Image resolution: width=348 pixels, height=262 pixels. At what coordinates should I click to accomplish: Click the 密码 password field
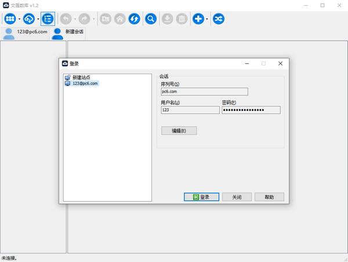(x=251, y=110)
